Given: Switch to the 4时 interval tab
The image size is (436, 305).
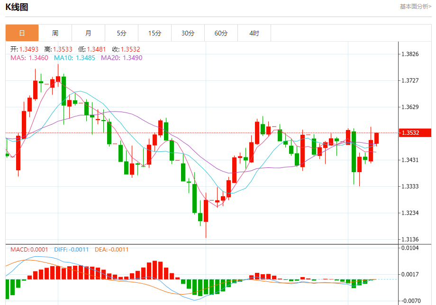Looking at the screenshot, I should (254, 33).
